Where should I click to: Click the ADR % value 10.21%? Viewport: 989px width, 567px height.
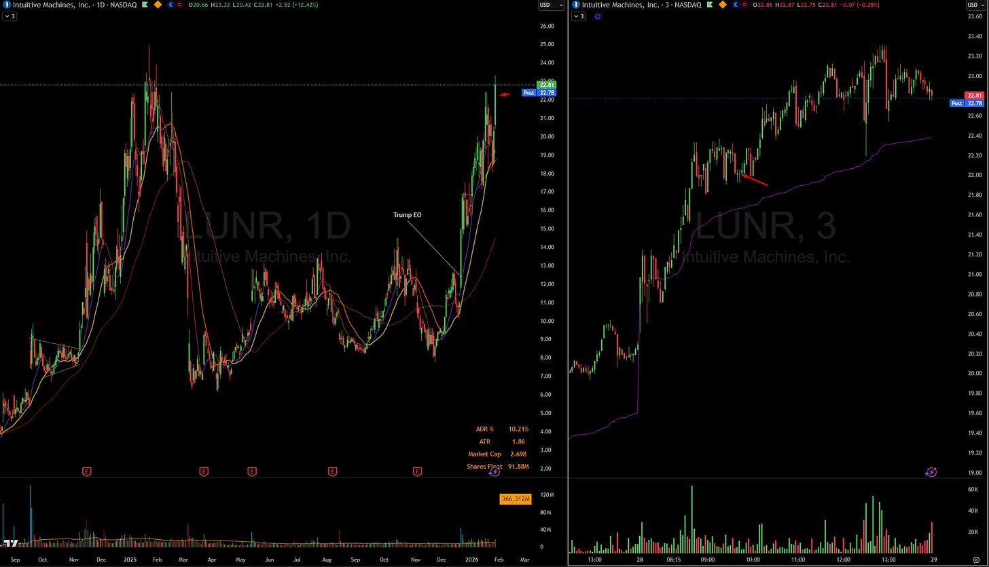tap(518, 429)
